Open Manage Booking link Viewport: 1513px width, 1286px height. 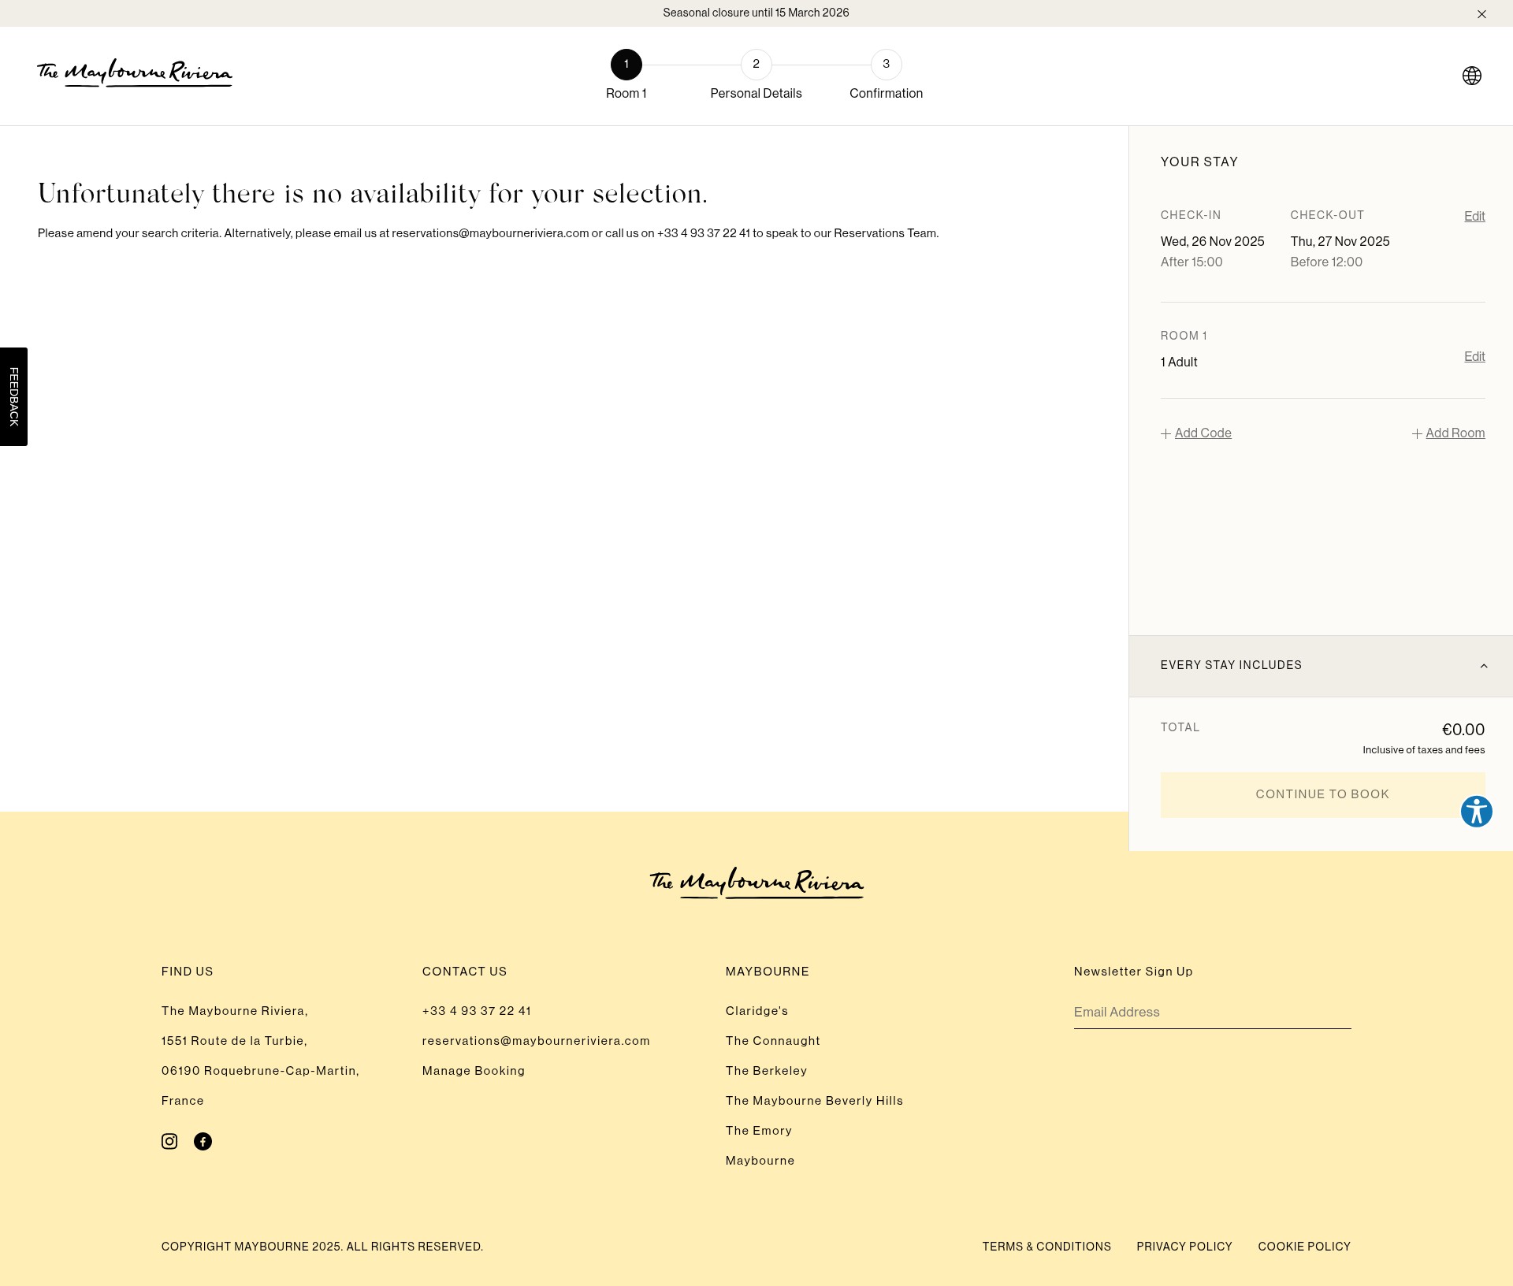click(x=474, y=1071)
